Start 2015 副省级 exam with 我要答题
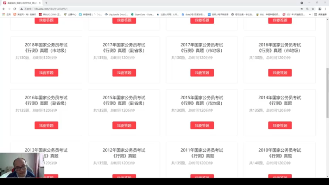The height and width of the screenshot is (185, 329). 124,125
